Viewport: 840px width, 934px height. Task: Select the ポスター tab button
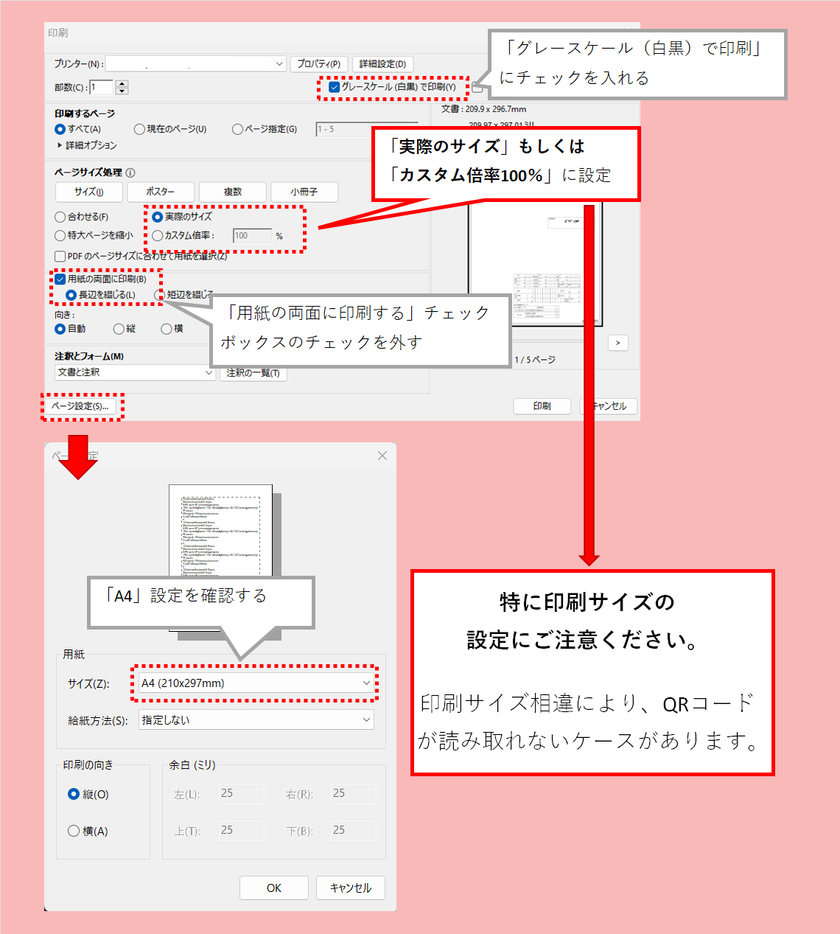(161, 192)
